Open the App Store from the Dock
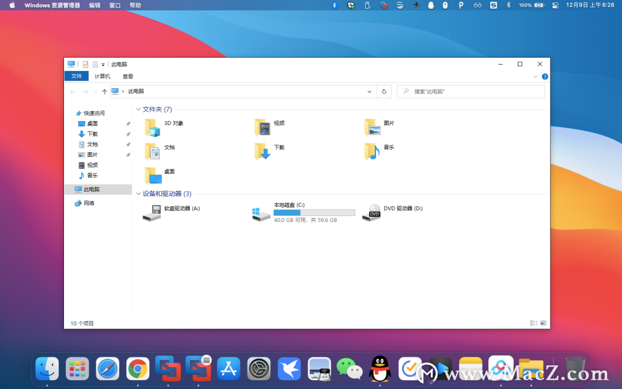The width and height of the screenshot is (622, 389). [229, 369]
